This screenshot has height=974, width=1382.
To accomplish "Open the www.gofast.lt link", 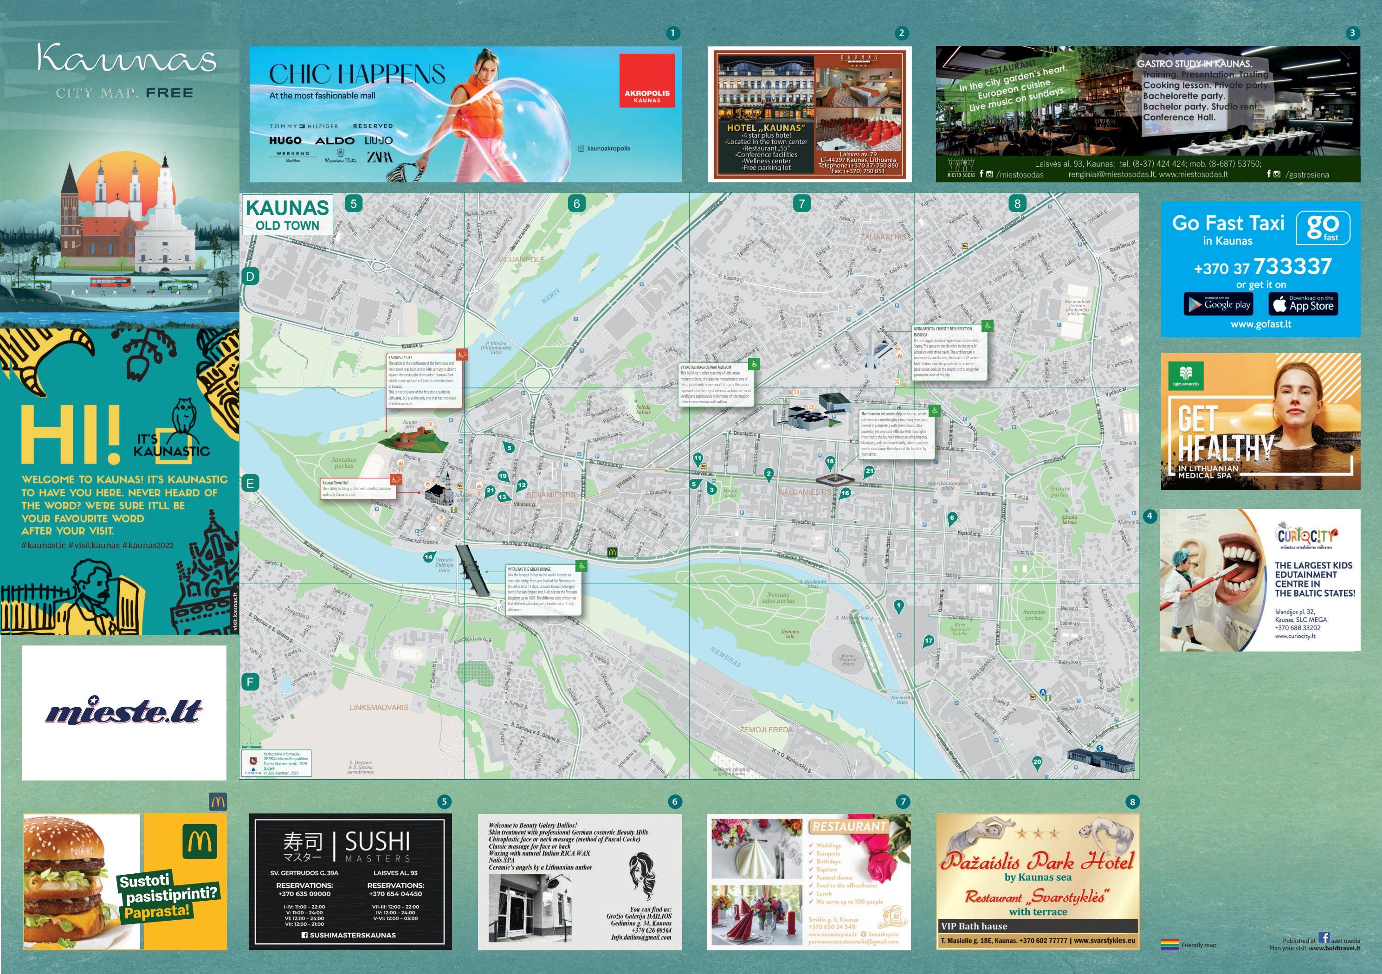I will pos(1262,325).
